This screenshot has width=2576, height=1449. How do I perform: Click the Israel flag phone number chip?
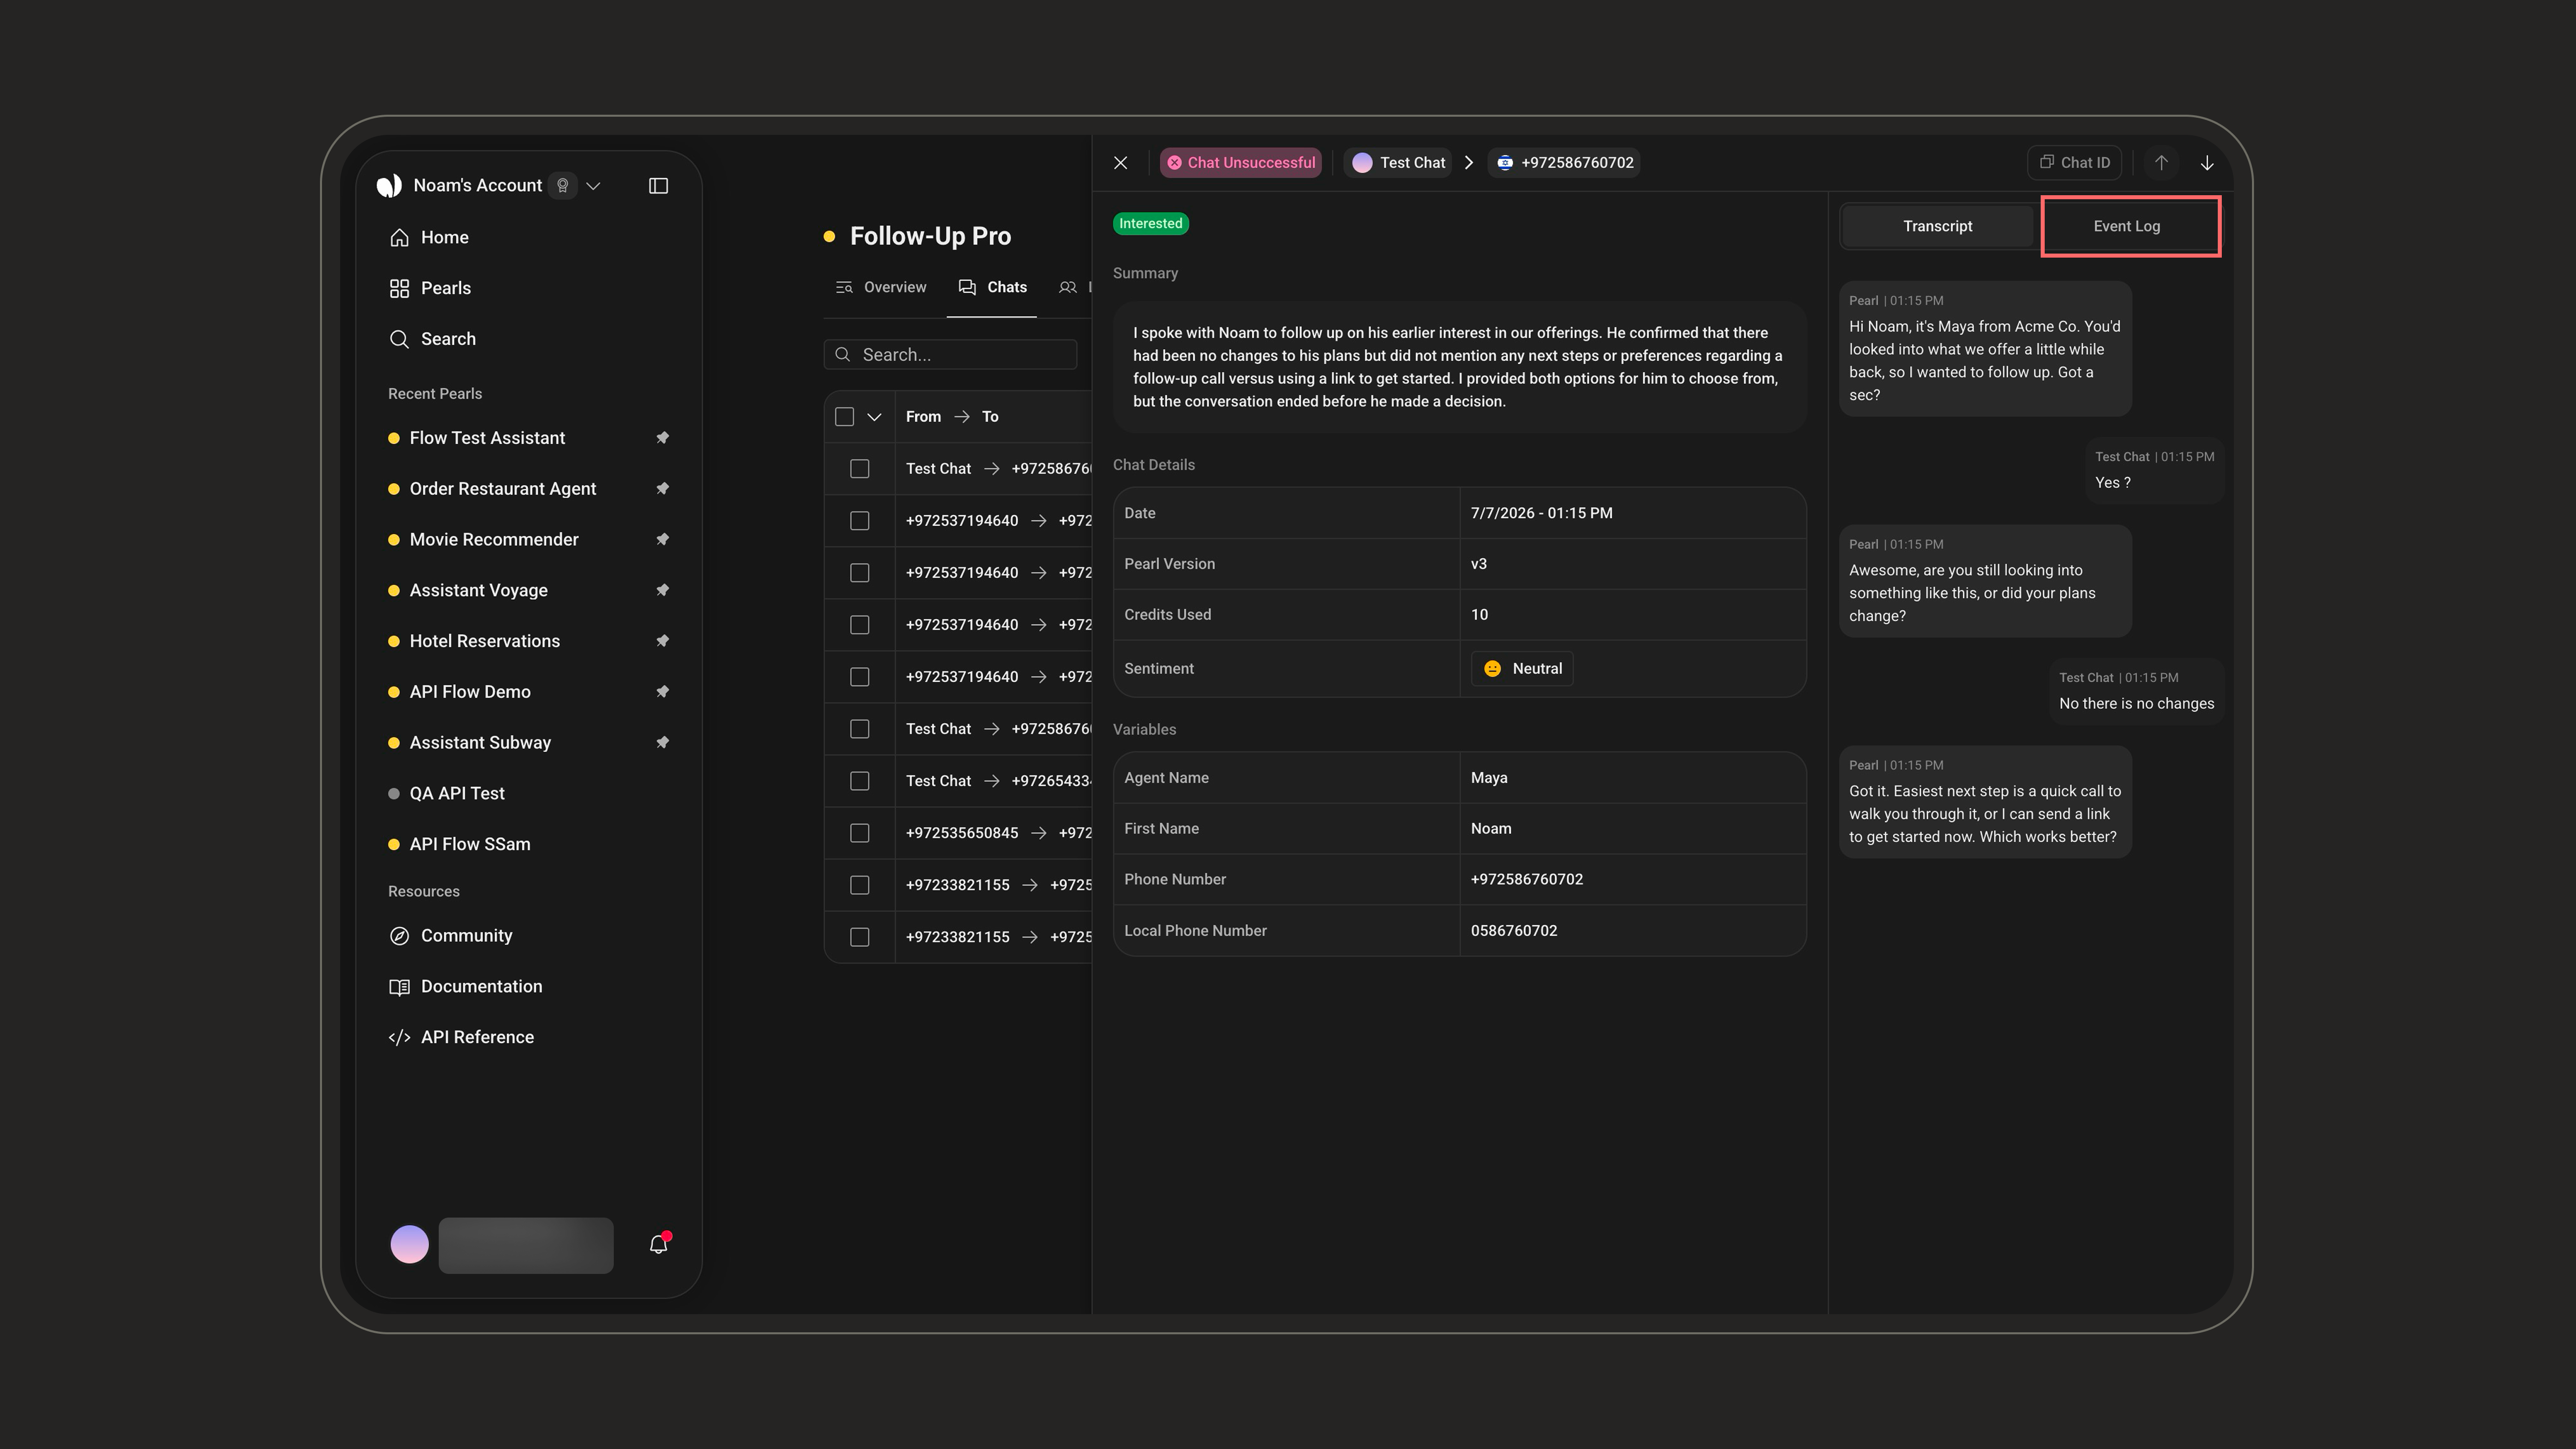pos(1565,163)
